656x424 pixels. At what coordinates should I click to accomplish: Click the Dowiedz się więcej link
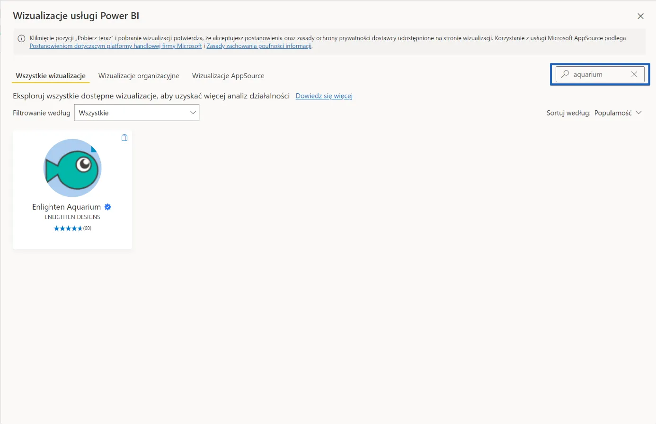pyautogui.click(x=324, y=96)
